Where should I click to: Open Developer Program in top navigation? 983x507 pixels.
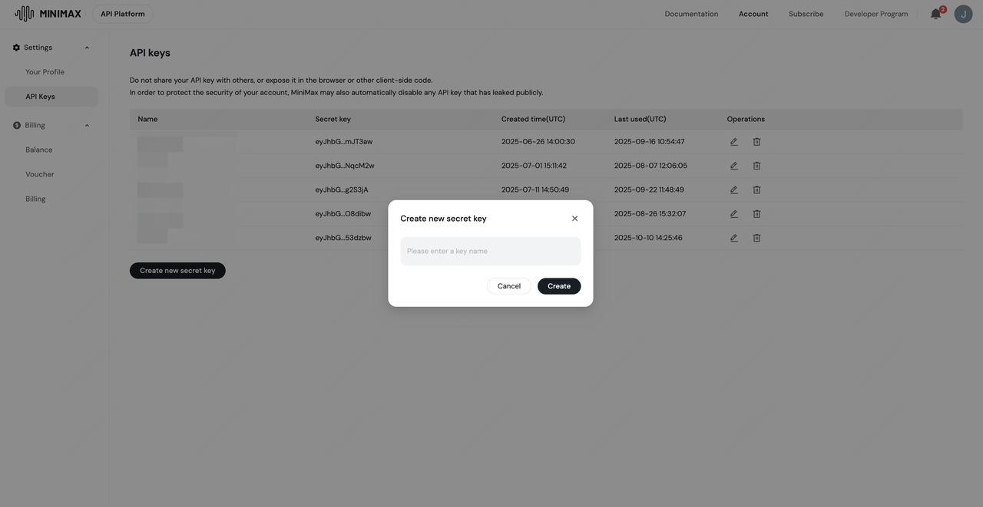click(875, 14)
